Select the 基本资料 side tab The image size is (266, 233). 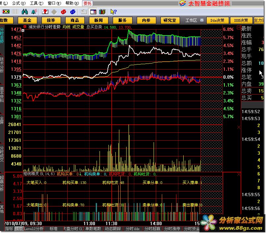[2, 95]
